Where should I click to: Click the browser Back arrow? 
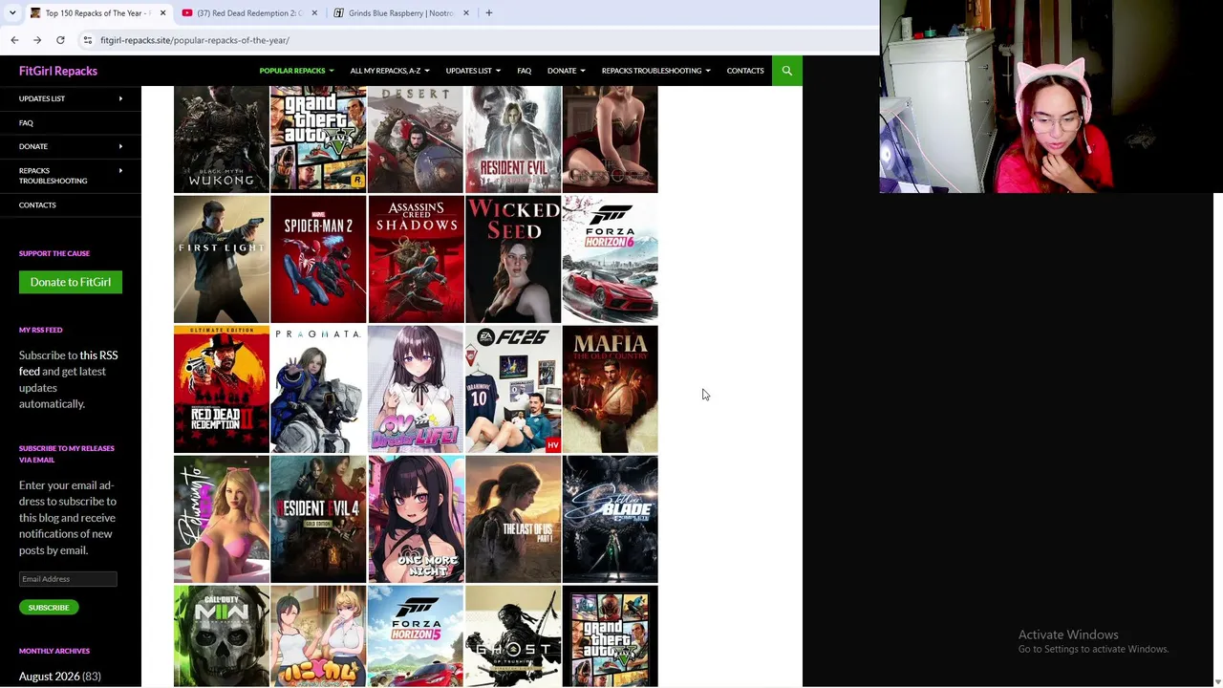14,40
